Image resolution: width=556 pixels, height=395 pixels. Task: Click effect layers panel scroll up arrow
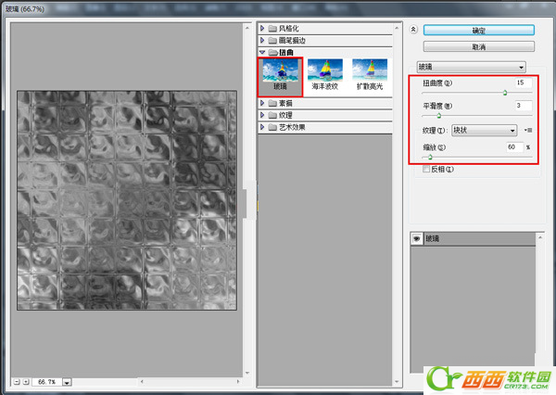click(x=540, y=237)
